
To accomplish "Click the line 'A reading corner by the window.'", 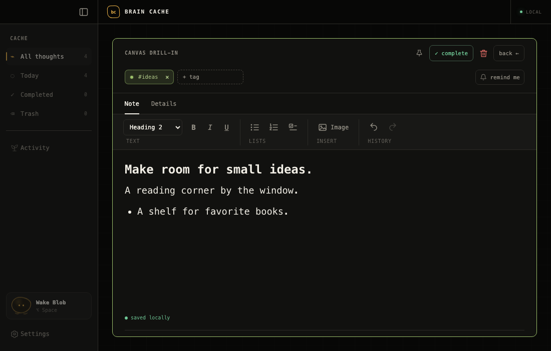I will (x=211, y=191).
